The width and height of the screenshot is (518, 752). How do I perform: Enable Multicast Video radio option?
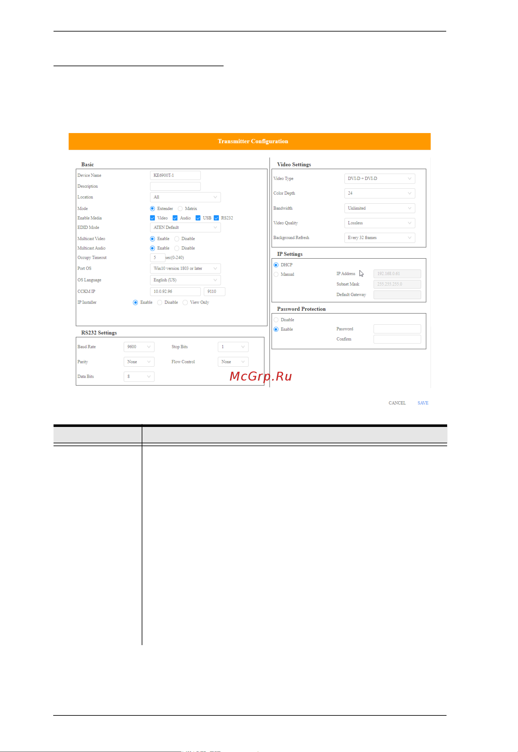tap(152, 239)
